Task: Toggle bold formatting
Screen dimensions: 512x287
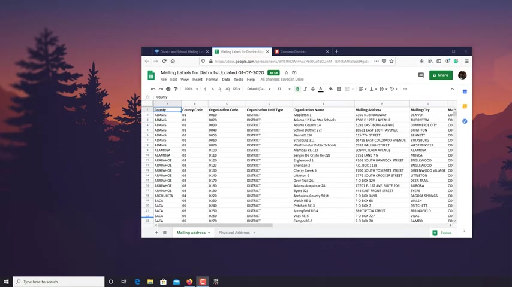Action: click(297, 89)
